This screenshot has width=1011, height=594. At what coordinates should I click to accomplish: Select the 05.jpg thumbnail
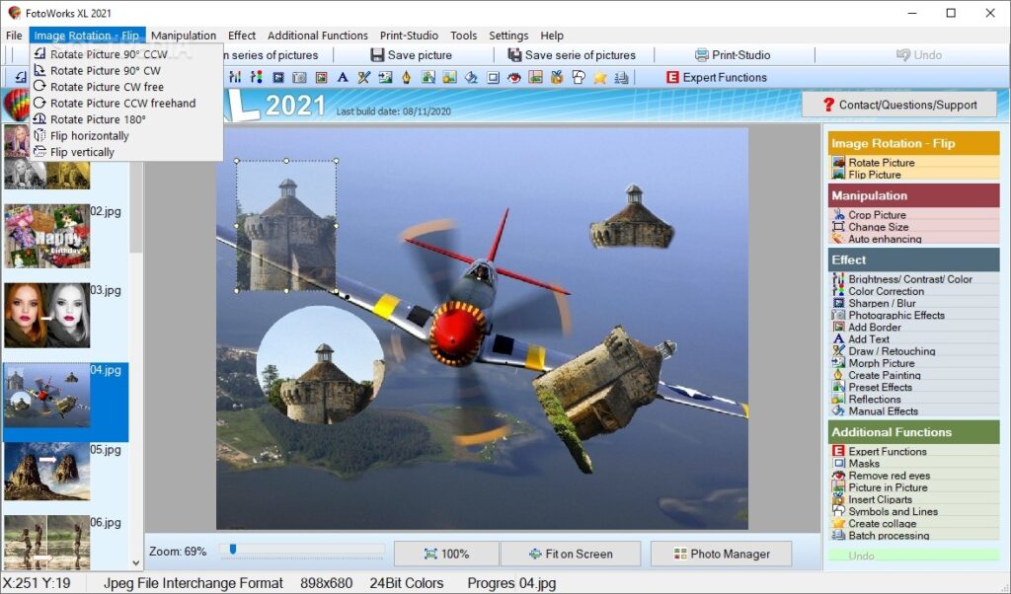coord(47,472)
